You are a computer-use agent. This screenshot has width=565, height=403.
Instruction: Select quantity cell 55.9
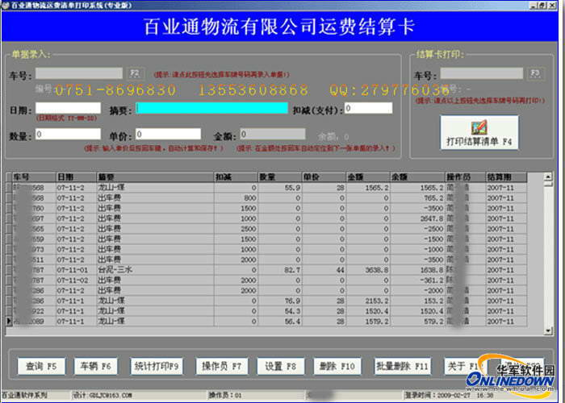tap(280, 188)
